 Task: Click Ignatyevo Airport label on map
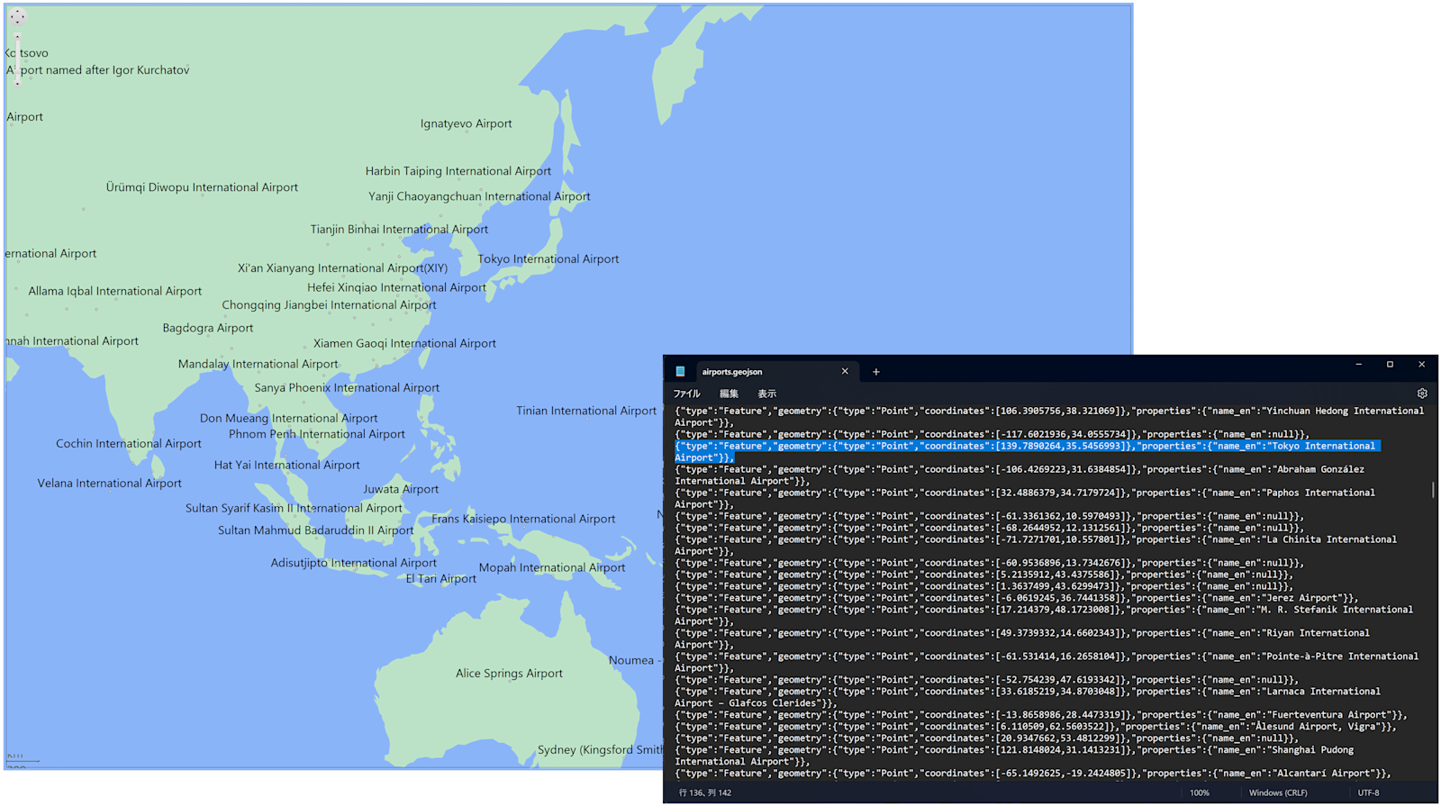(466, 124)
